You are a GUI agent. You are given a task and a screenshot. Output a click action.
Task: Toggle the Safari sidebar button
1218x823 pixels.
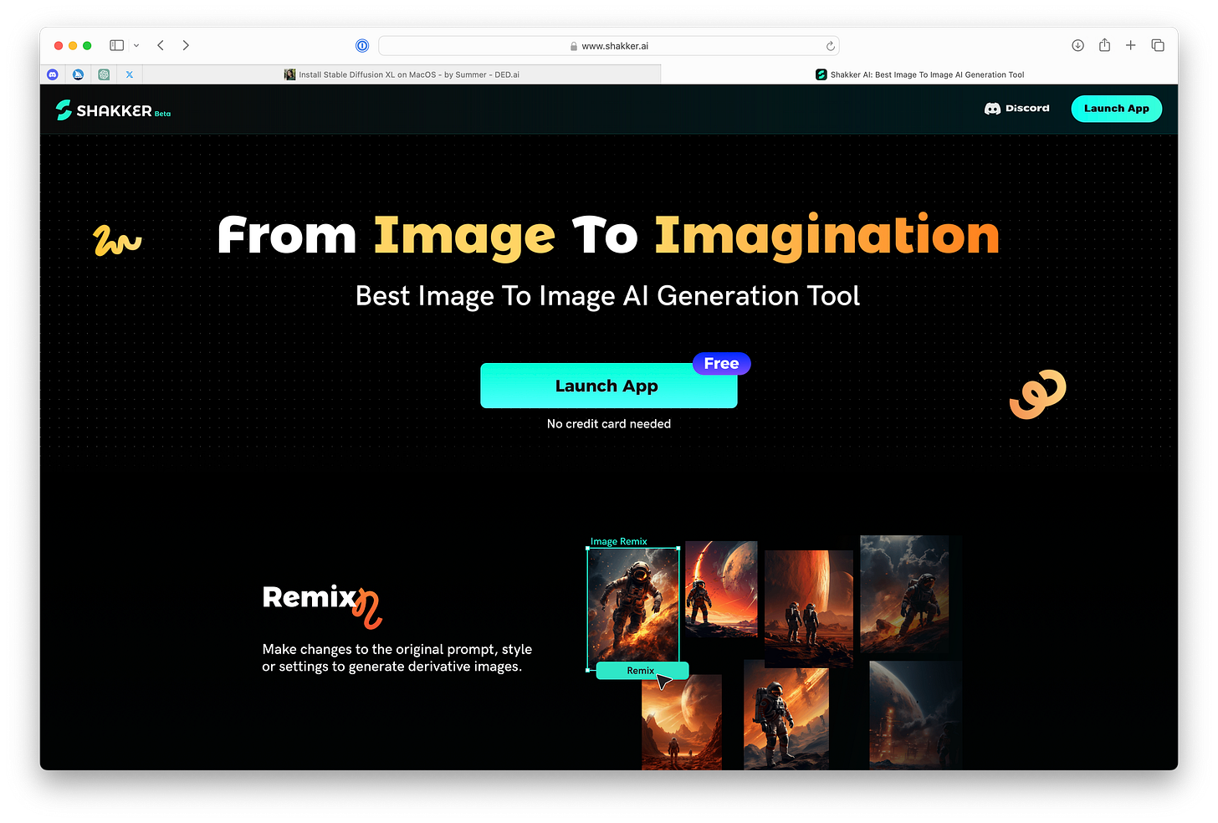click(117, 45)
